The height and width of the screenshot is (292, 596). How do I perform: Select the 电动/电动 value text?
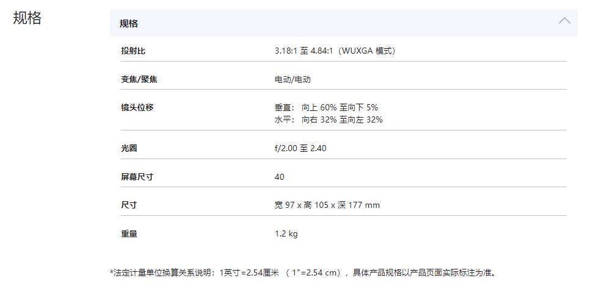click(x=293, y=79)
